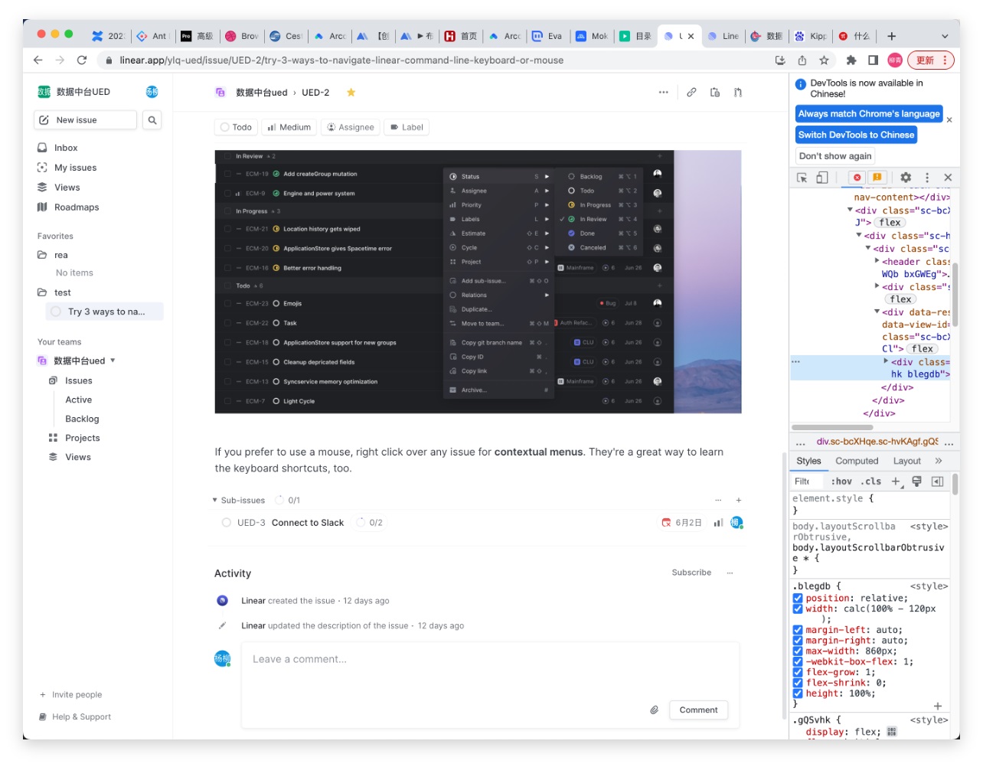The height and width of the screenshot is (767, 983).
Task: Open the Medium priority dropdown
Action: 289,127
